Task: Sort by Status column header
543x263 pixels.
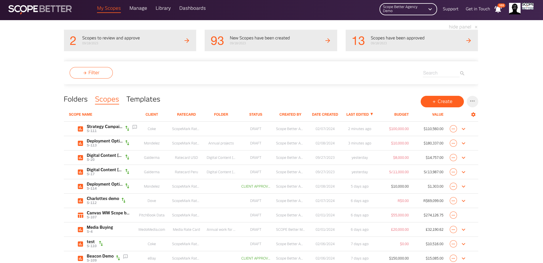Action: 256,115
